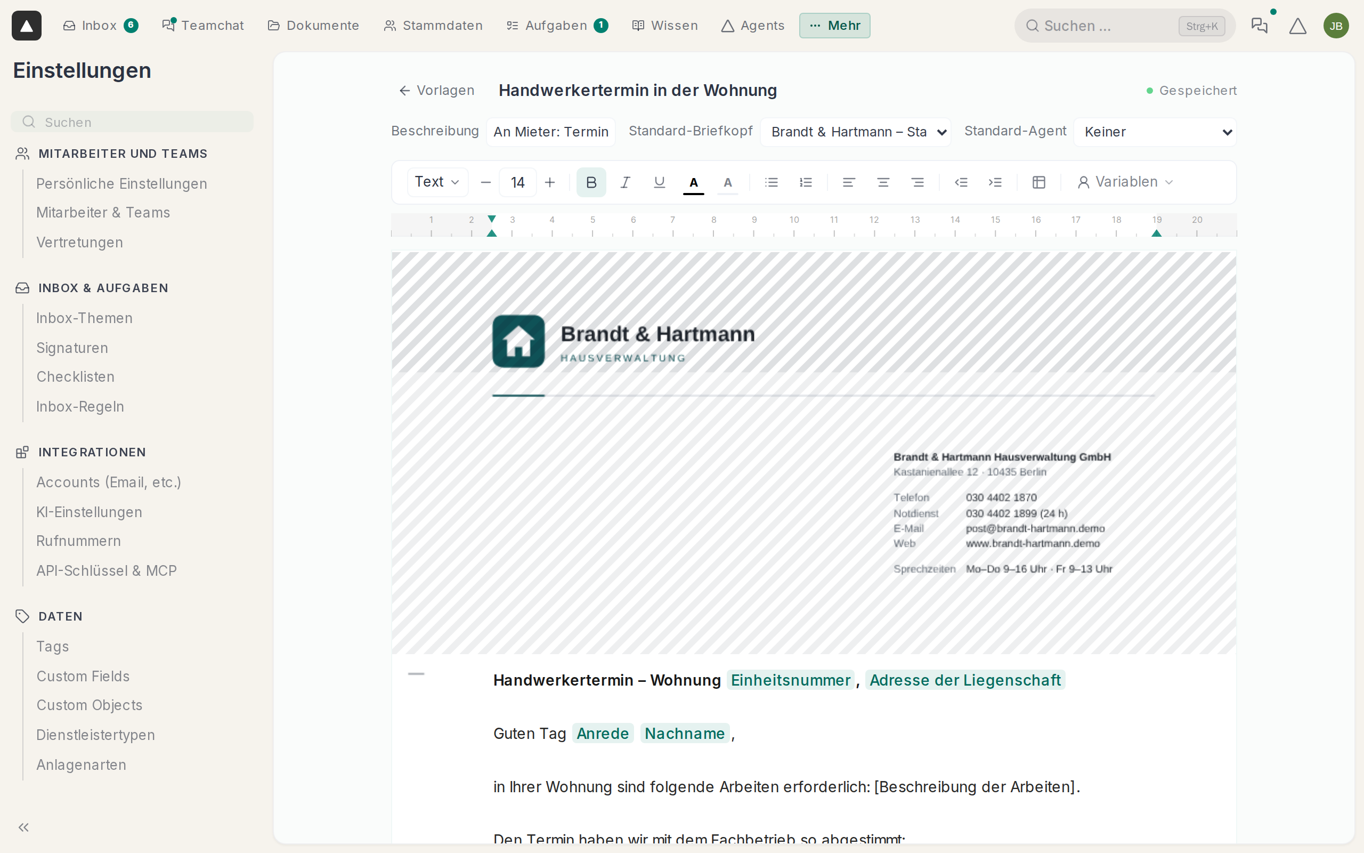
Task: Center align the text
Action: point(883,182)
